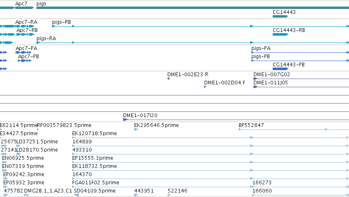Click the CG14443 gene bar

(x=281, y=16)
